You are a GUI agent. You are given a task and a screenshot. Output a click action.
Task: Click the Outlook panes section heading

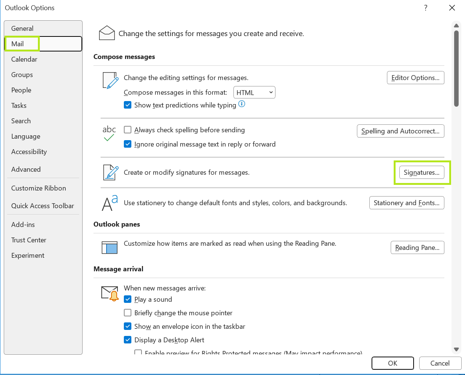click(117, 224)
